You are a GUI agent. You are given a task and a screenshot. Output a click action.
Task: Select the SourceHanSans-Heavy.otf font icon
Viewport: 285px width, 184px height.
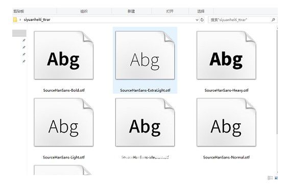point(226,56)
